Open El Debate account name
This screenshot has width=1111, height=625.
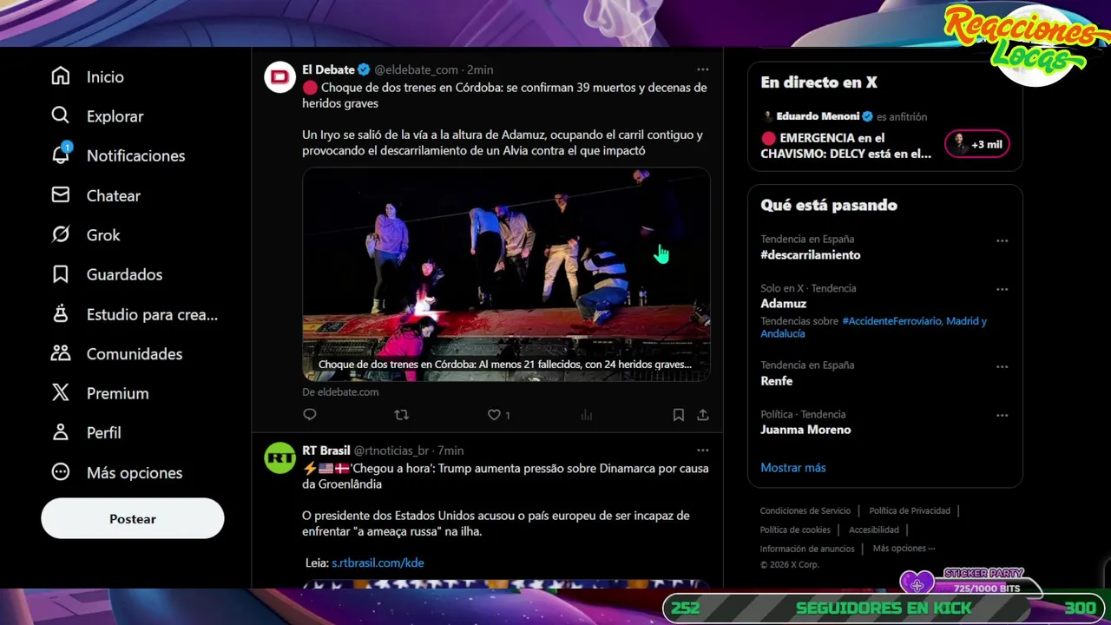(x=328, y=69)
